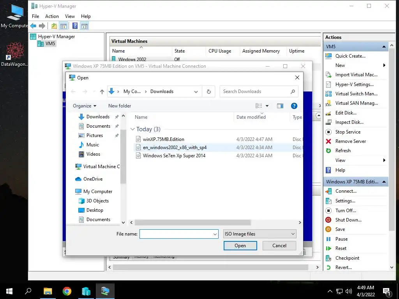The image size is (399, 299).
Task: Open Quick Create in Actions pane
Action: coord(350,56)
